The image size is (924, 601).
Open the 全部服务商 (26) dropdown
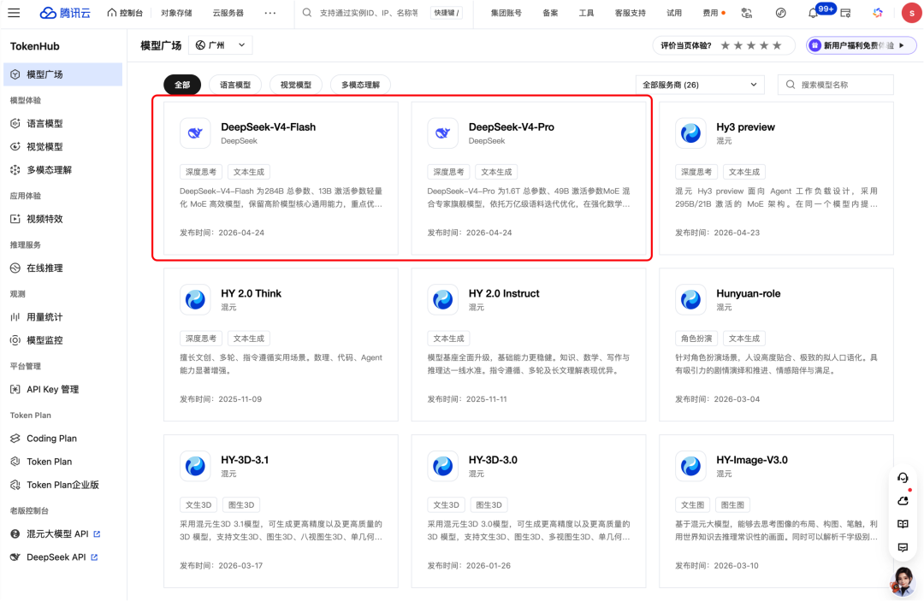click(x=699, y=84)
